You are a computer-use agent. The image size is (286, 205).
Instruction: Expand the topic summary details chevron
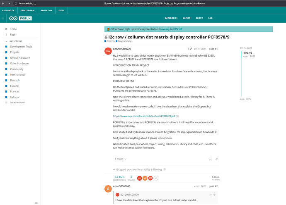click(156, 178)
